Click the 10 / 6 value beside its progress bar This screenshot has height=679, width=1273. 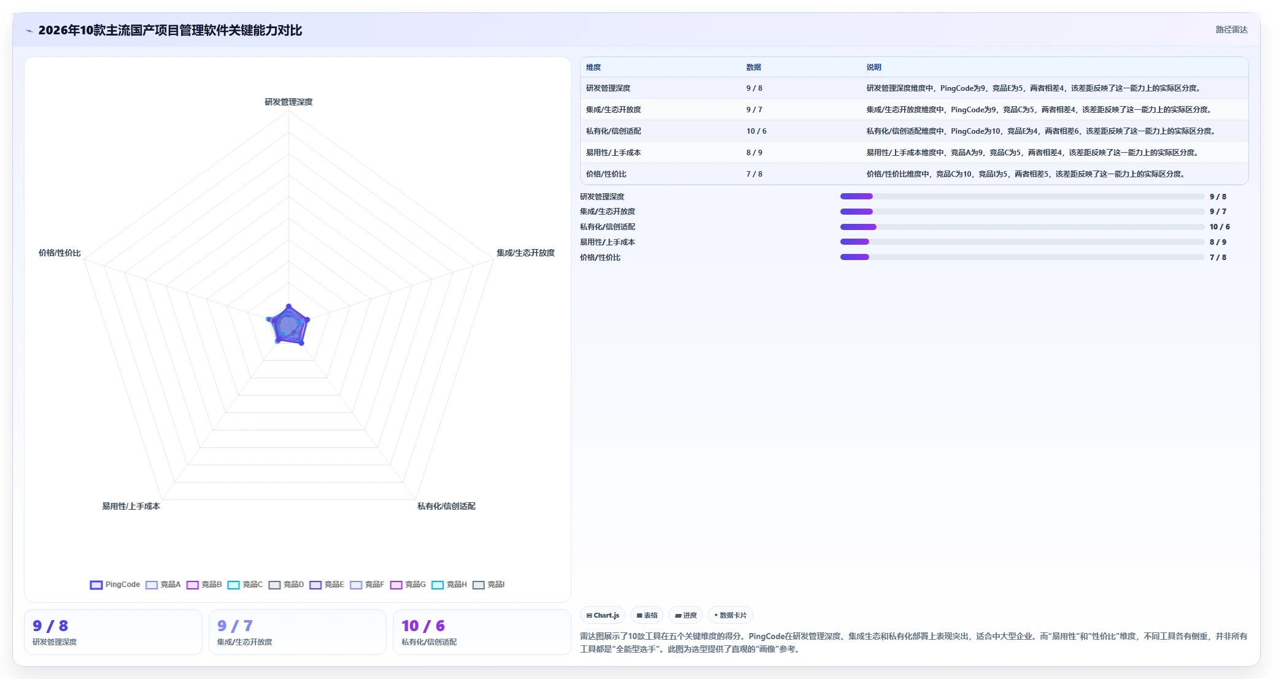point(1220,227)
